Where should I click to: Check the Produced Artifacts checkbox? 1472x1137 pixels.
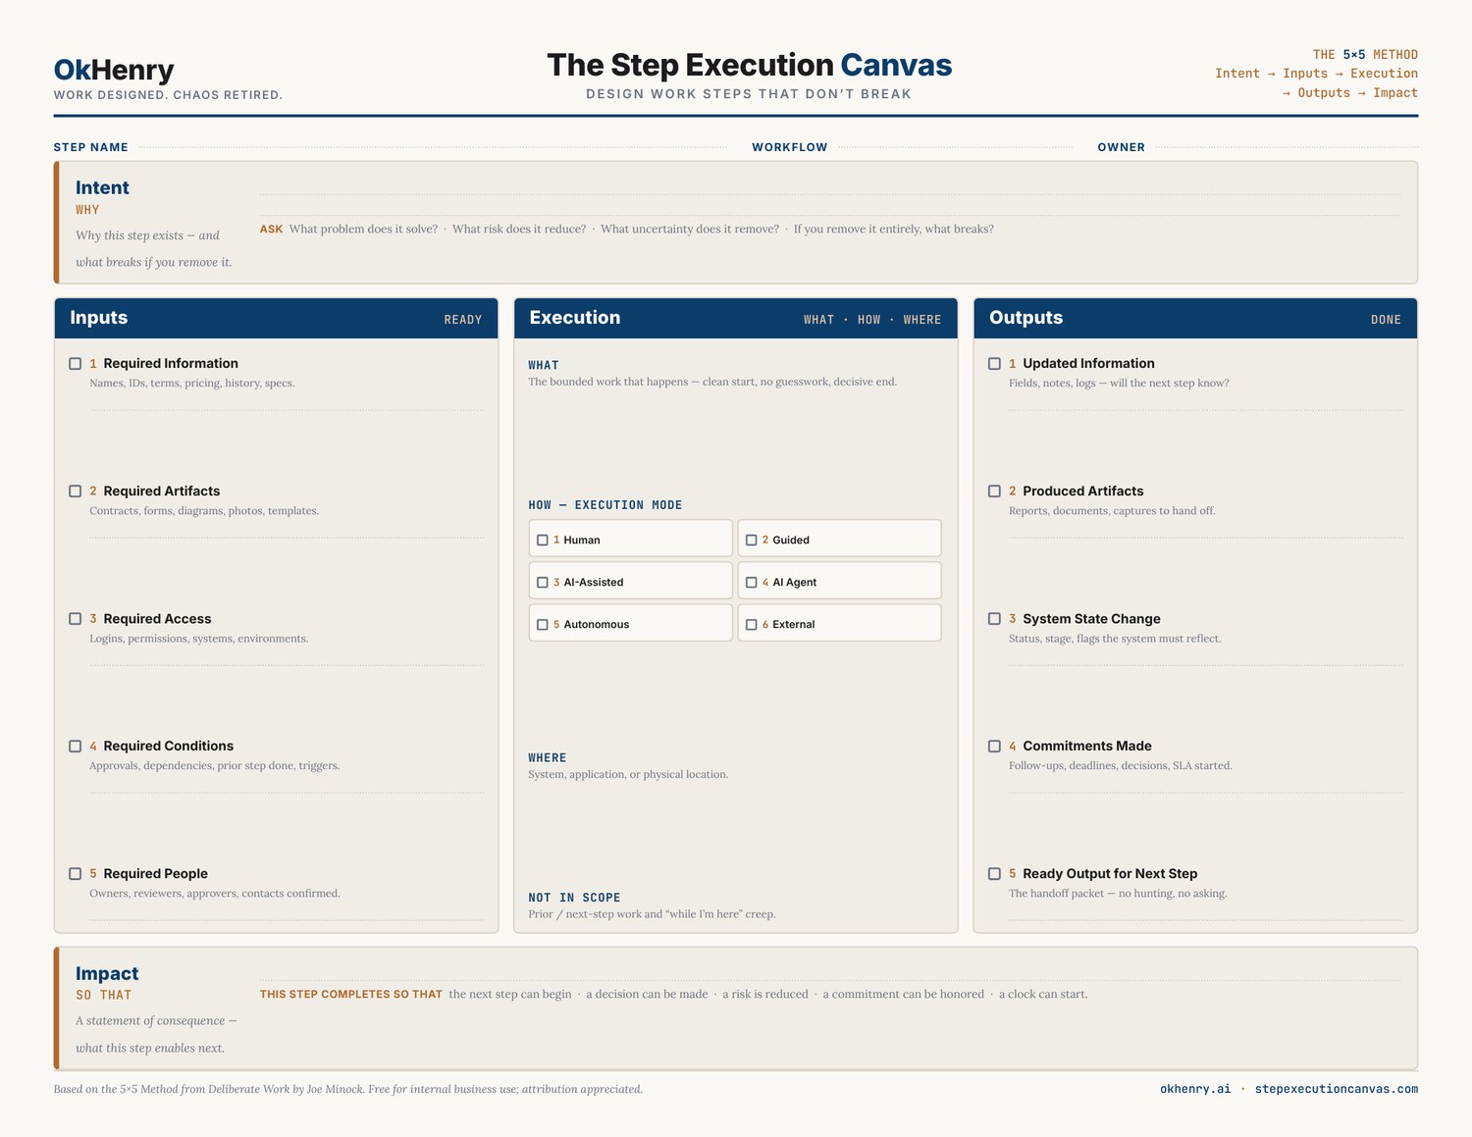coord(995,491)
